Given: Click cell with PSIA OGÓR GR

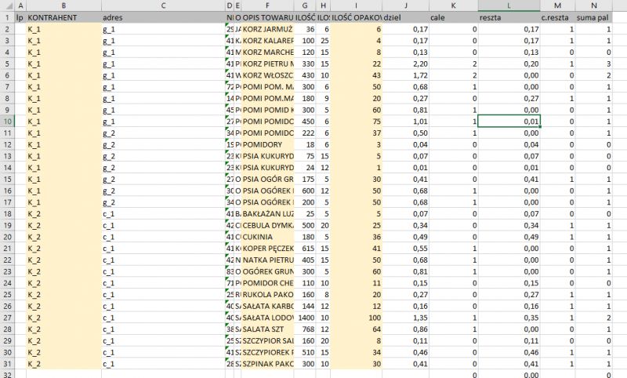Looking at the screenshot, I should [267, 180].
